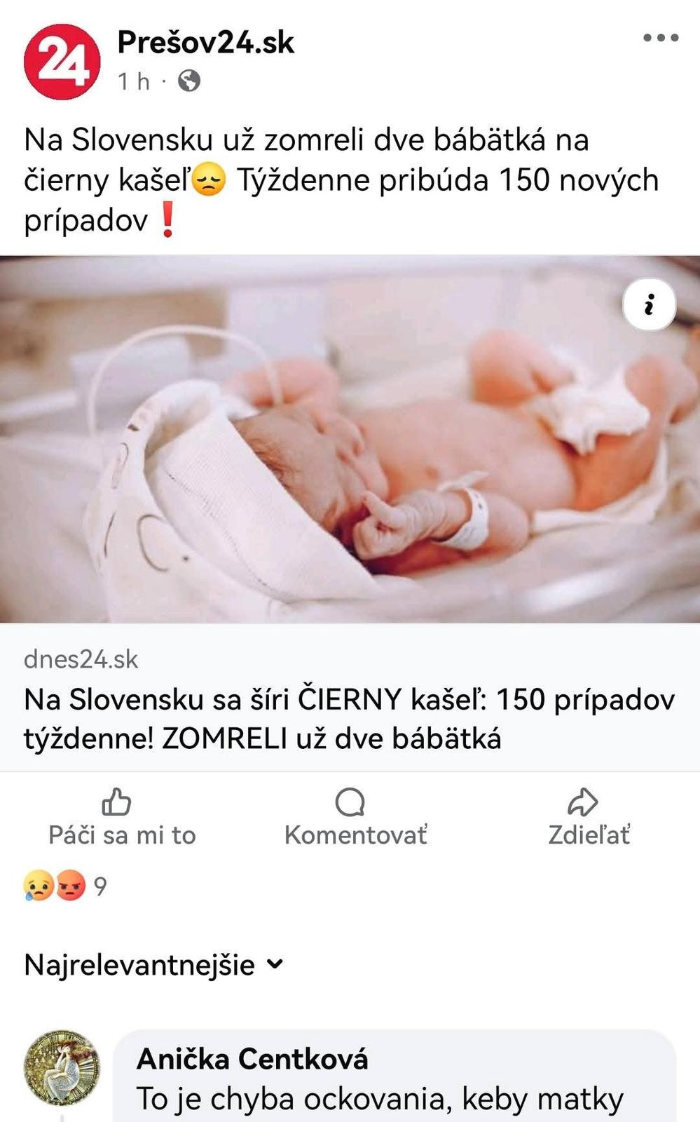Open Anička Centková's profile avatar

[62, 1067]
